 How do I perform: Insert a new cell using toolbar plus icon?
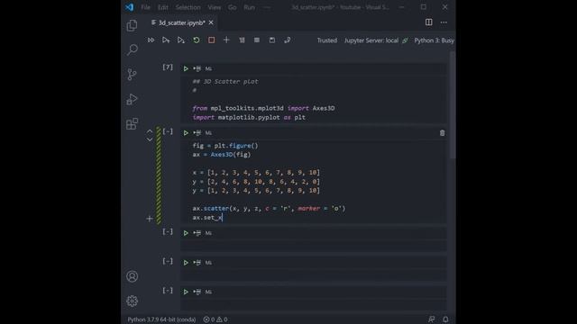point(226,40)
